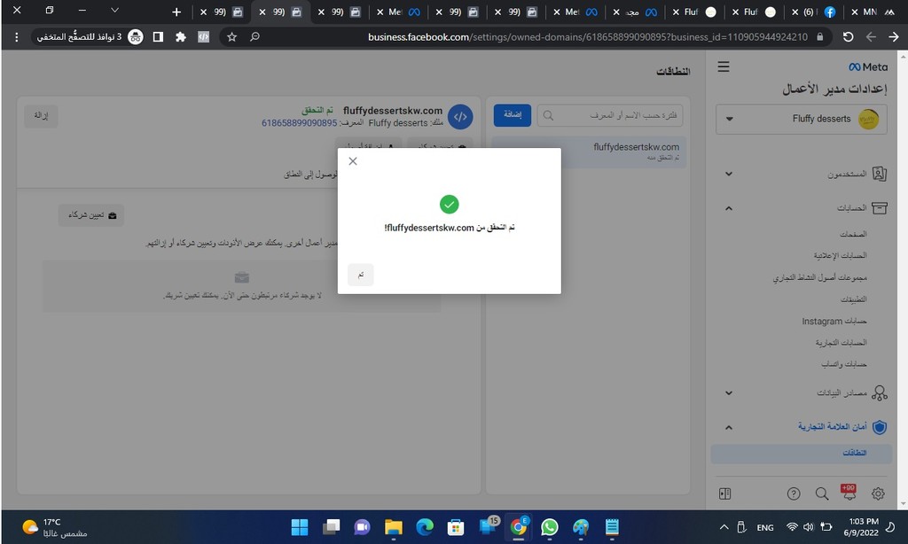Open the settings gear at the sidebar bottom
The width and height of the screenshot is (908, 544).
[878, 493]
